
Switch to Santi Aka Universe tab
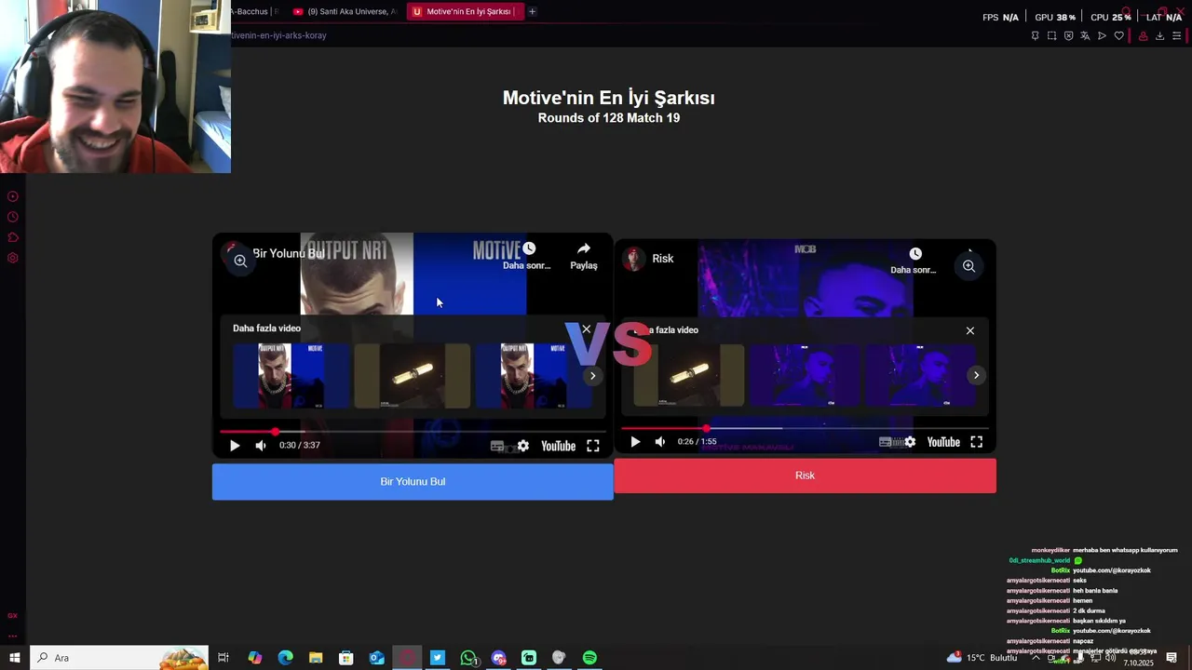coord(345,11)
